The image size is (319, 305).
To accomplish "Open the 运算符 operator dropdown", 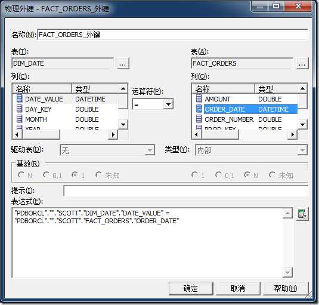I will point(168,104).
